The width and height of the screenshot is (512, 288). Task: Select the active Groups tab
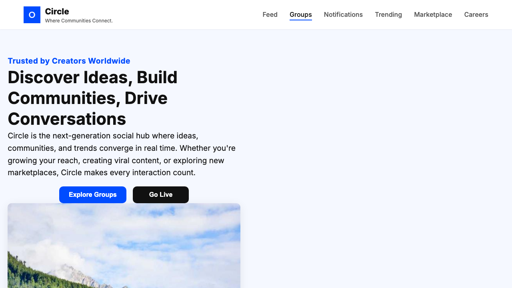[x=301, y=15]
